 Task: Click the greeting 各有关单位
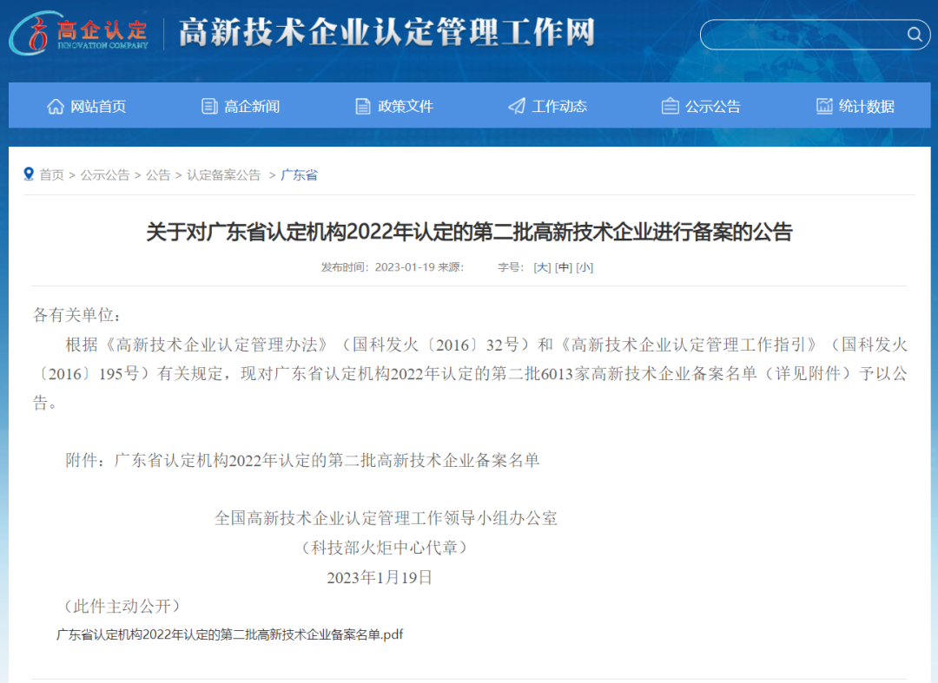point(76,315)
